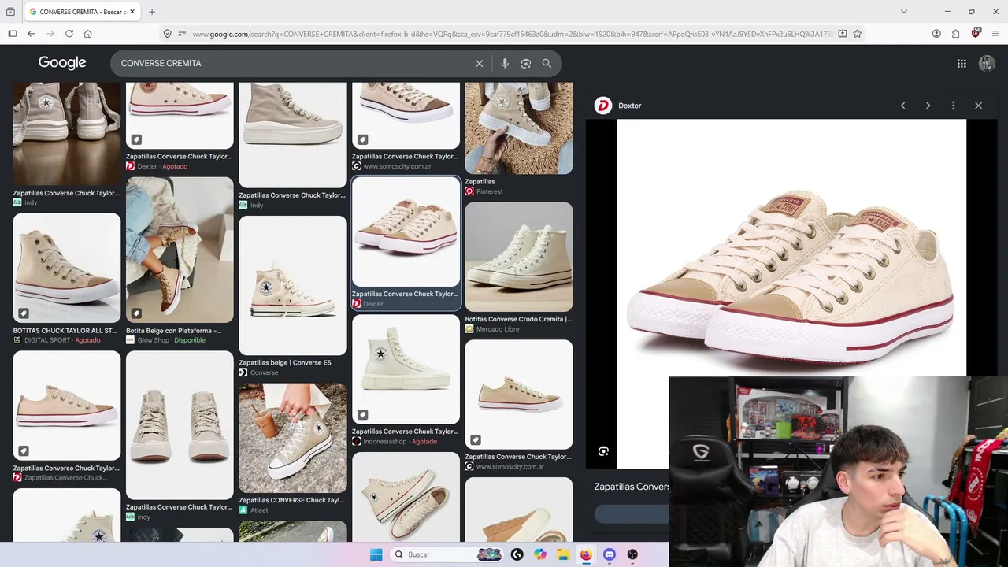Open Discord from the taskbar
The image size is (1008, 567).
click(x=609, y=554)
